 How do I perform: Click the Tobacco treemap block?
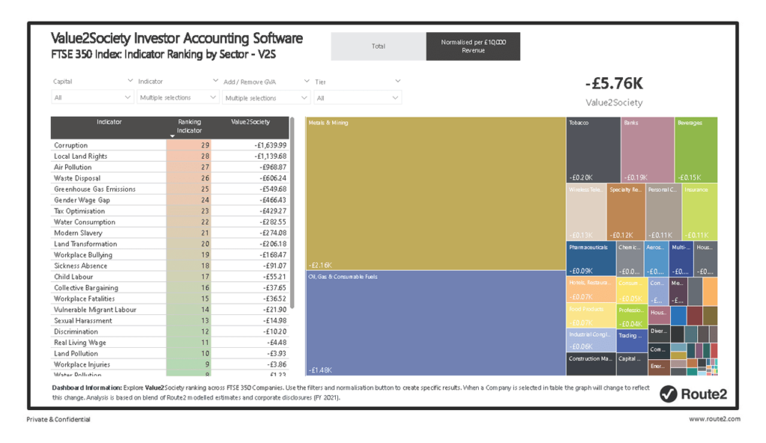[593, 150]
